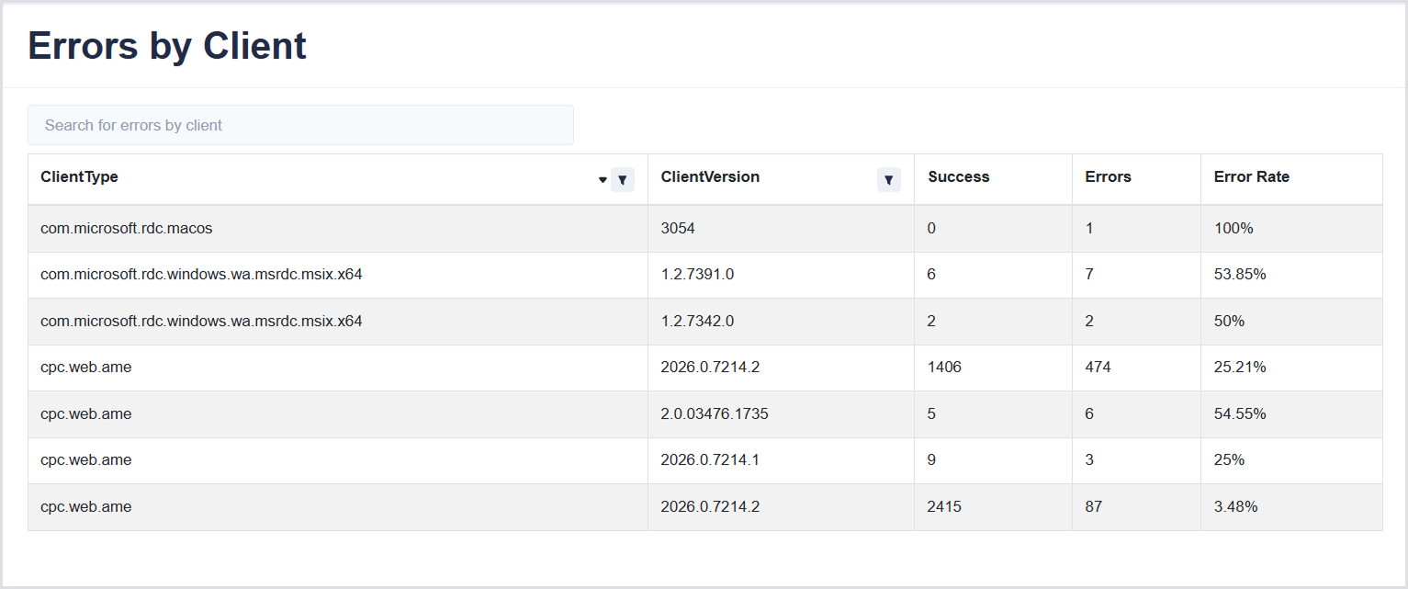
Task: Click the Errors column header
Action: pos(1136,178)
